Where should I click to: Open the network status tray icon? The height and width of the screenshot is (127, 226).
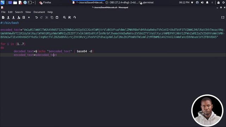[x=192, y=2]
